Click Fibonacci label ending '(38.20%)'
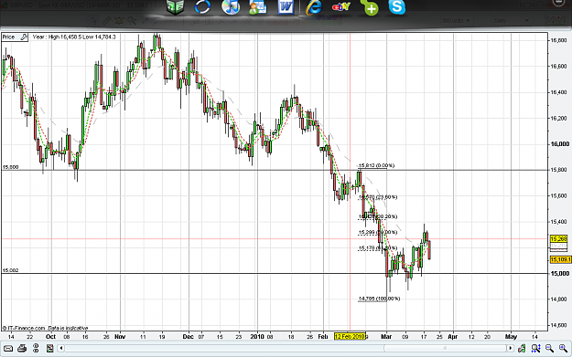The image size is (572, 357). point(378,216)
